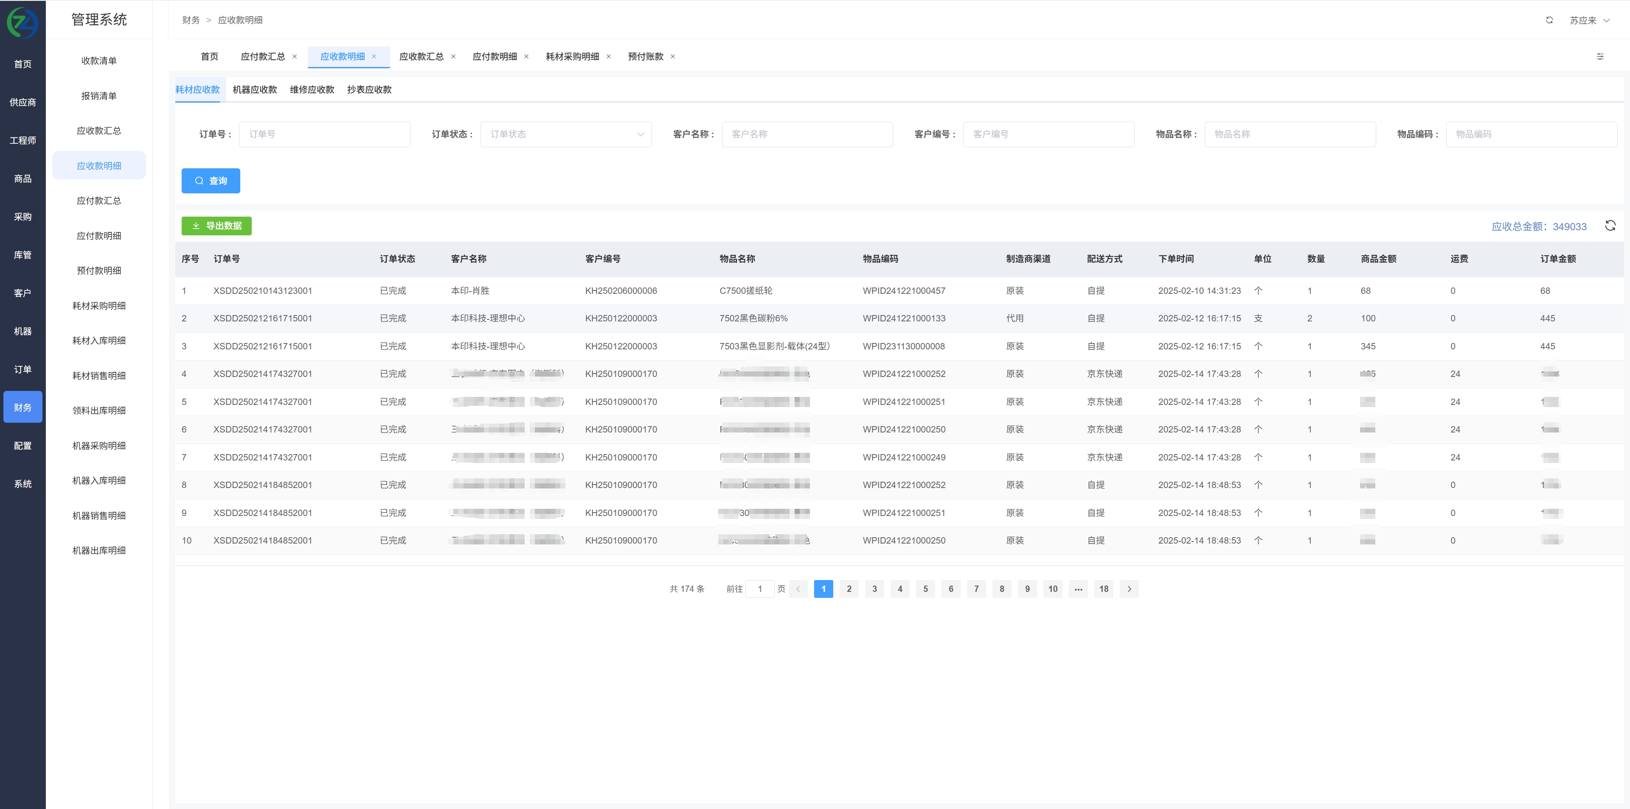This screenshot has height=809, width=1630.
Task: Open 系统 in the dark sidebar
Action: coord(23,484)
